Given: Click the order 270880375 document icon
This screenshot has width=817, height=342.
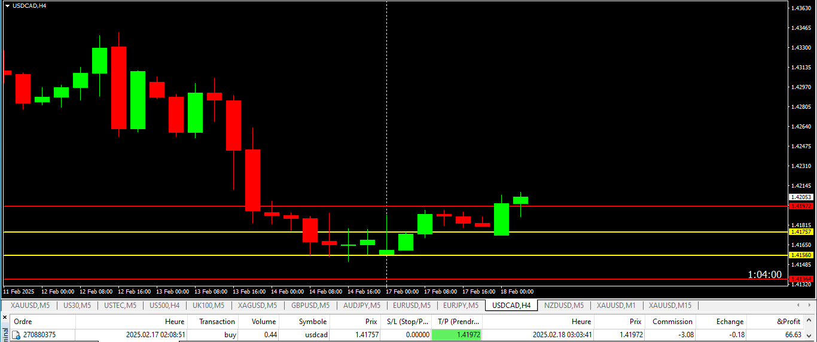Looking at the screenshot, I should 16,335.
